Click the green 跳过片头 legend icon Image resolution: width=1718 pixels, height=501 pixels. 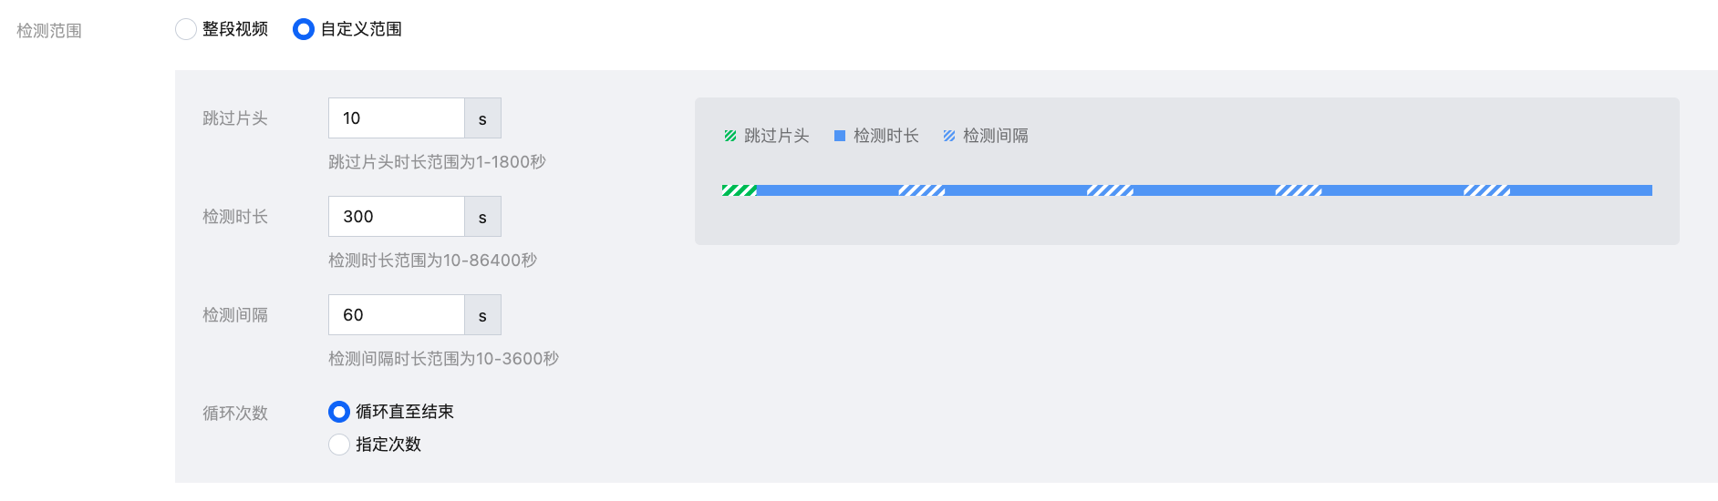tap(730, 136)
